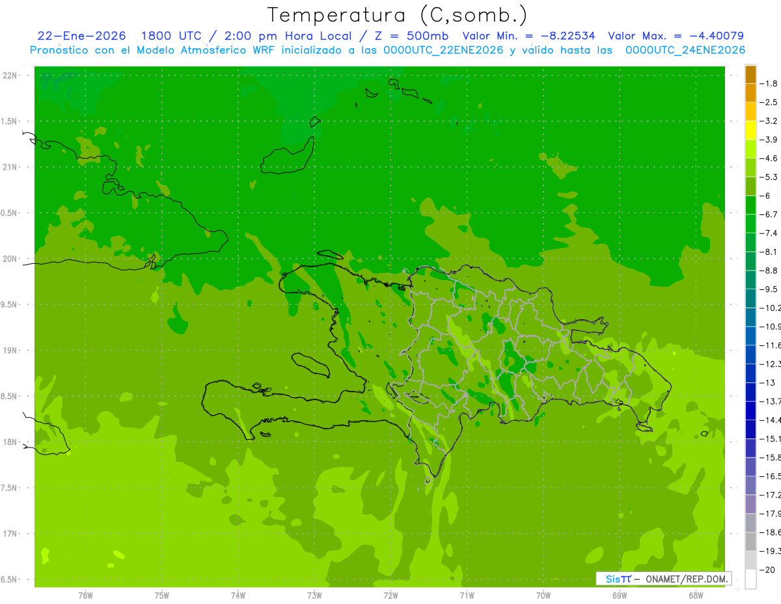
Task: Pick the dark orange colorbar segment above -1.8
Action: [750, 74]
